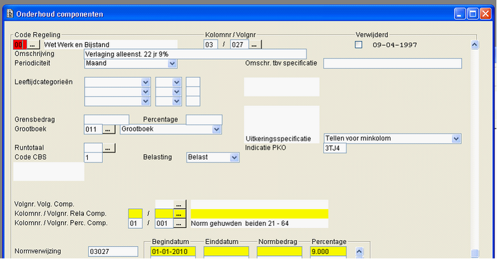This screenshot has width=497, height=259.
Task: Open the Periodiciteit Maand dropdown
Action: coord(172,63)
